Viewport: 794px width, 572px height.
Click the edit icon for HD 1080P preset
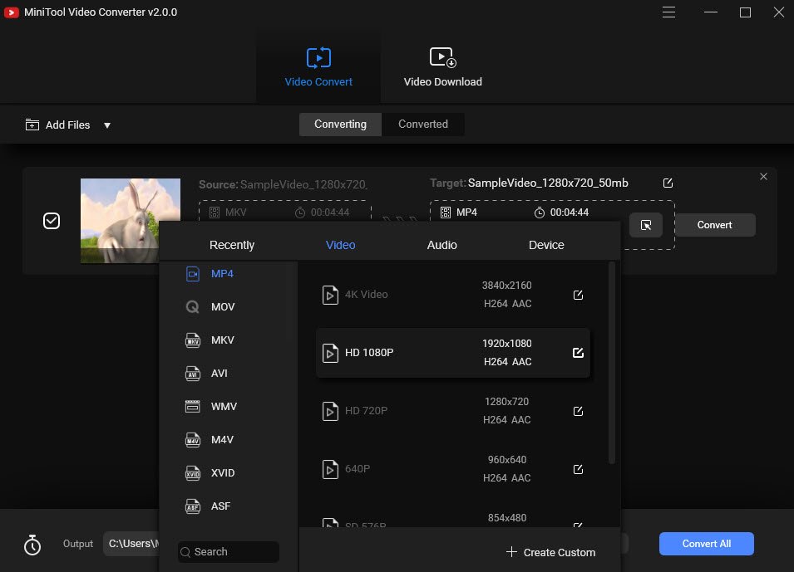click(x=579, y=353)
